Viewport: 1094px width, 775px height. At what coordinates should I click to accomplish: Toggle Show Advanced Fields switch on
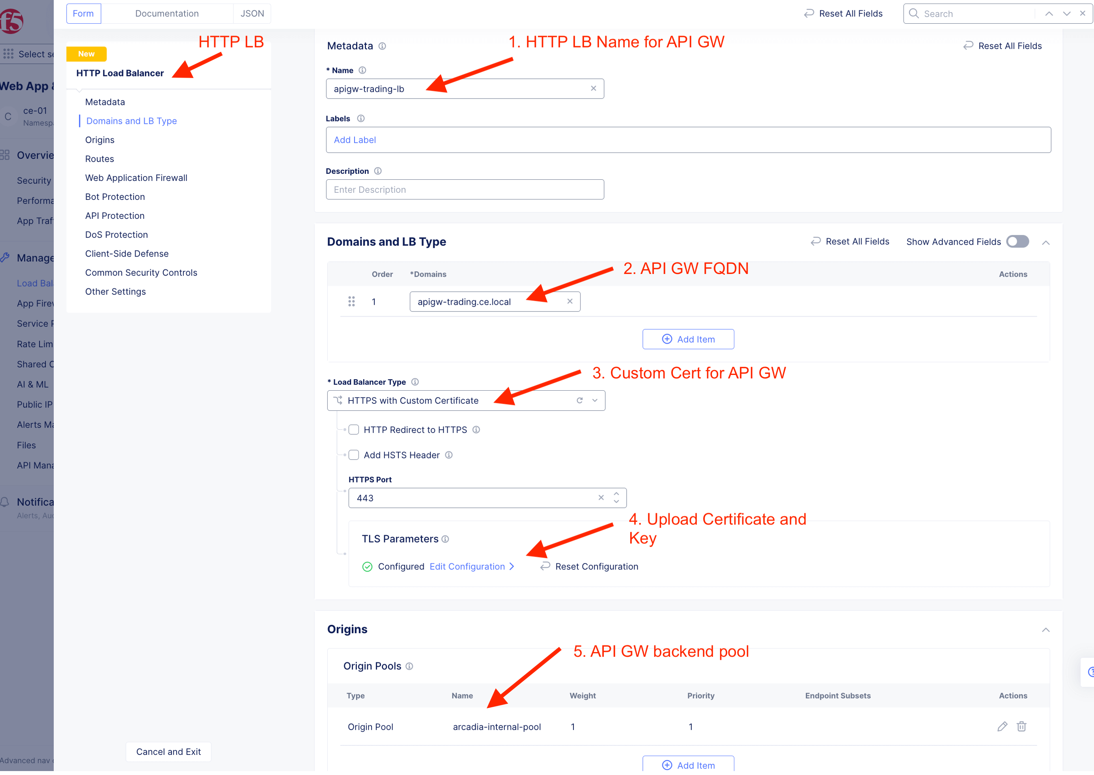(1017, 242)
